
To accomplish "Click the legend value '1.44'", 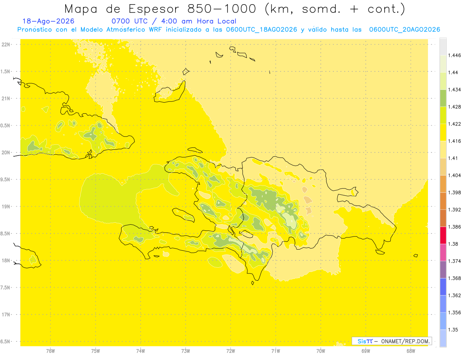I will tap(453, 73).
